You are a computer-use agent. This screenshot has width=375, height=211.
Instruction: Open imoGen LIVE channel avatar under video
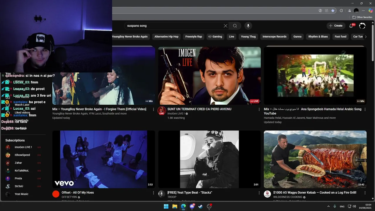point(162,111)
